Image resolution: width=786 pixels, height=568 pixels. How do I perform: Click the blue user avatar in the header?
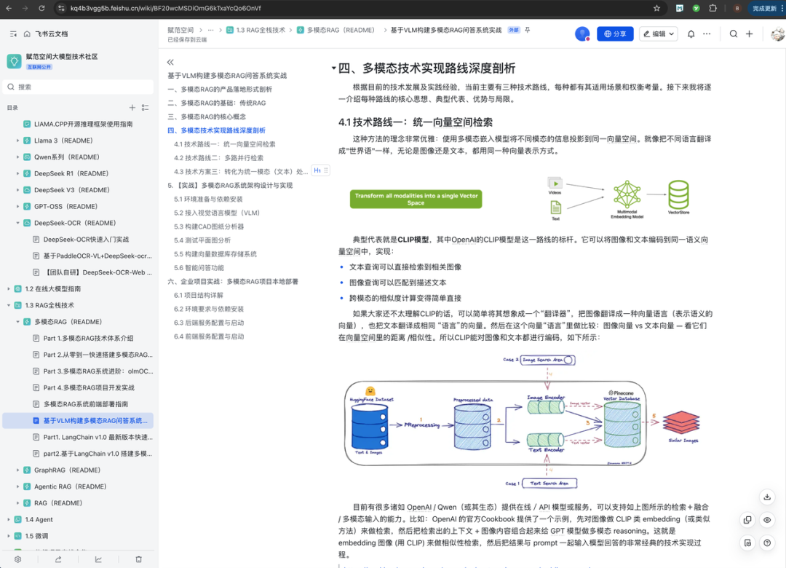[x=582, y=33]
